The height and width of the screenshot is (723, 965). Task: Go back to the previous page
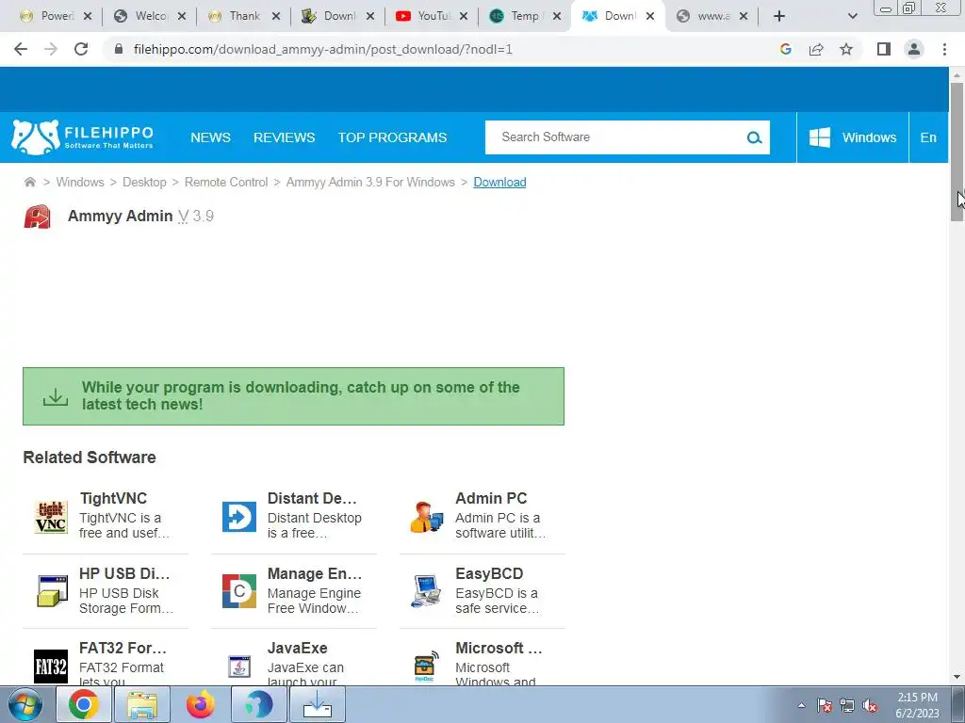point(21,49)
